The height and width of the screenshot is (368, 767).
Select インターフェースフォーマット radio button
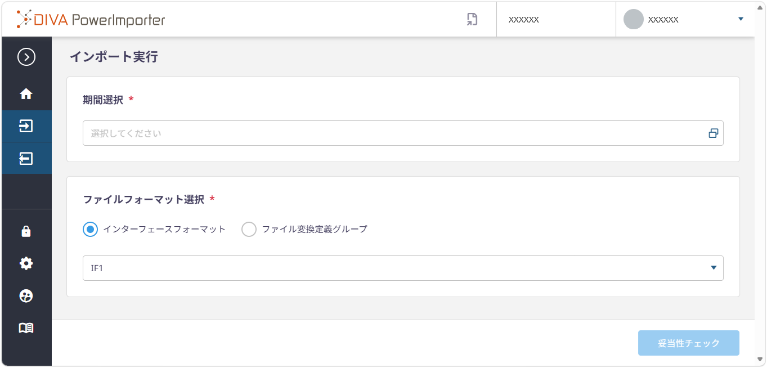(x=90, y=229)
